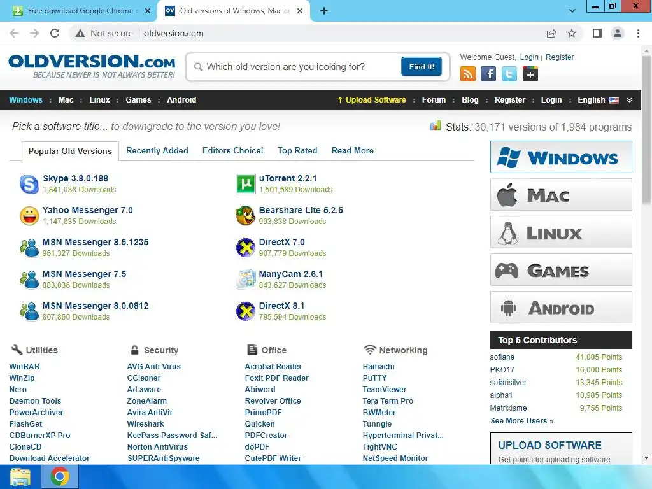Click the large Linux platform button
Image resolution: width=652 pixels, height=489 pixels.
561,232
